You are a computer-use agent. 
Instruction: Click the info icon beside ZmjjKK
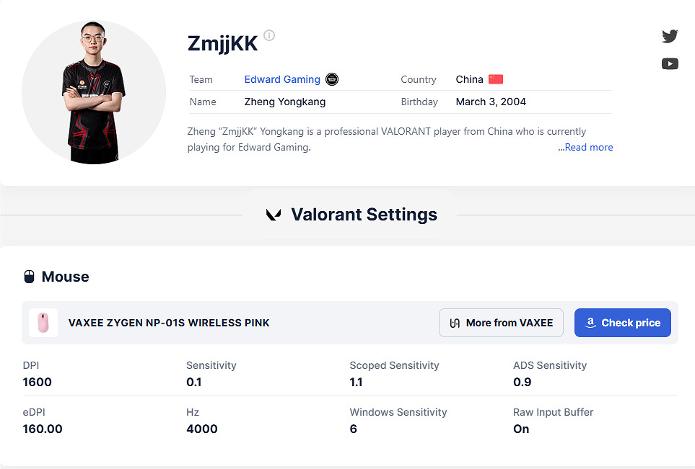[269, 35]
